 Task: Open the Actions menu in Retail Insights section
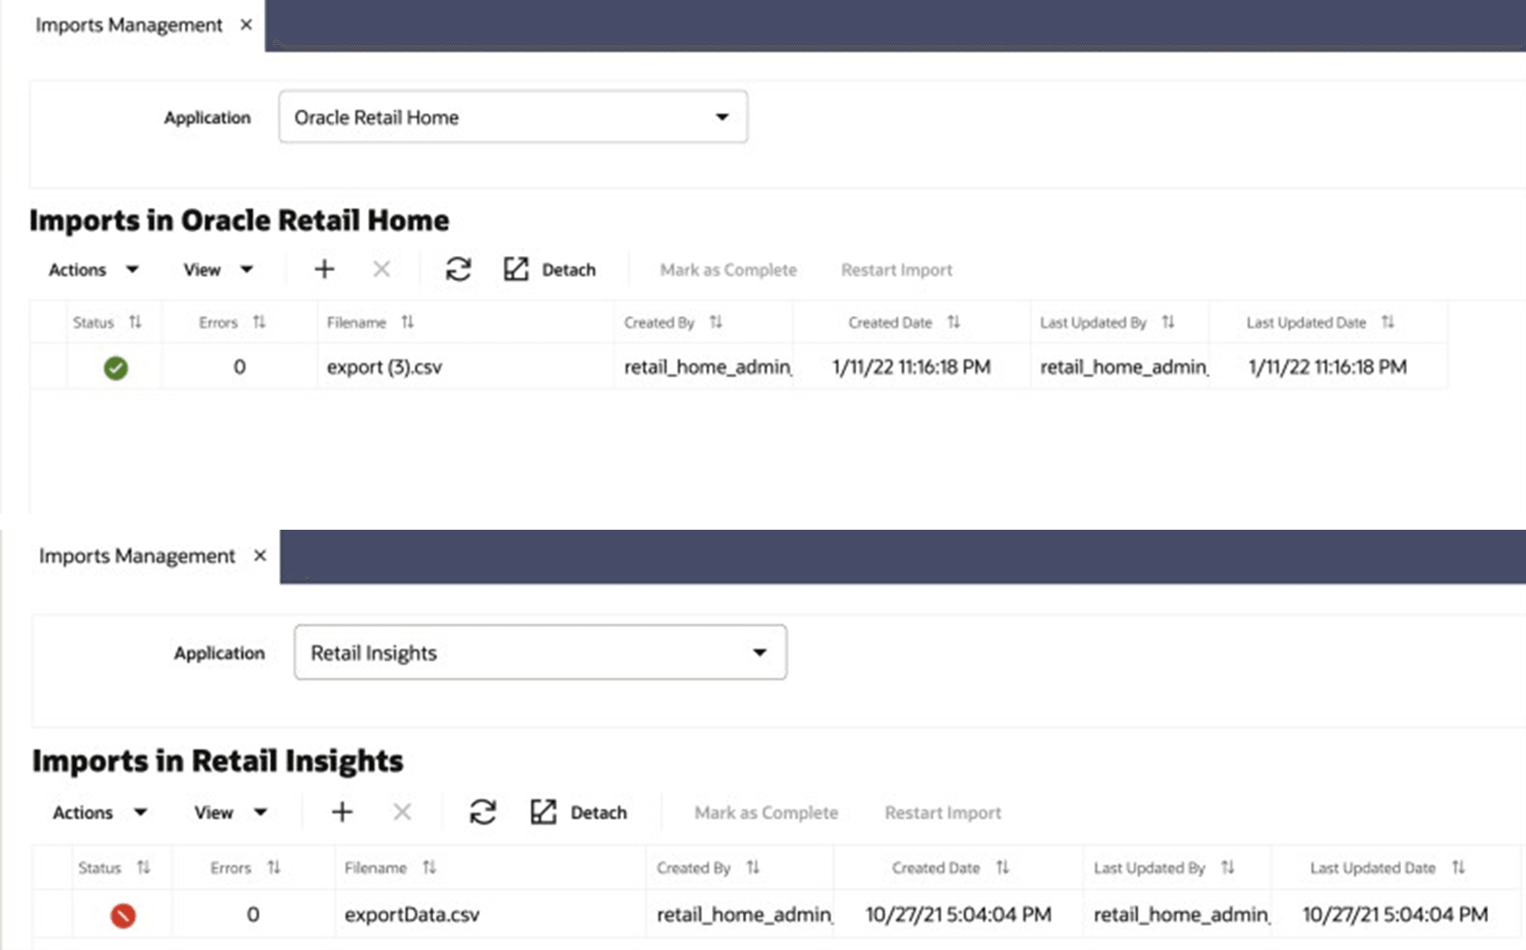[100, 812]
